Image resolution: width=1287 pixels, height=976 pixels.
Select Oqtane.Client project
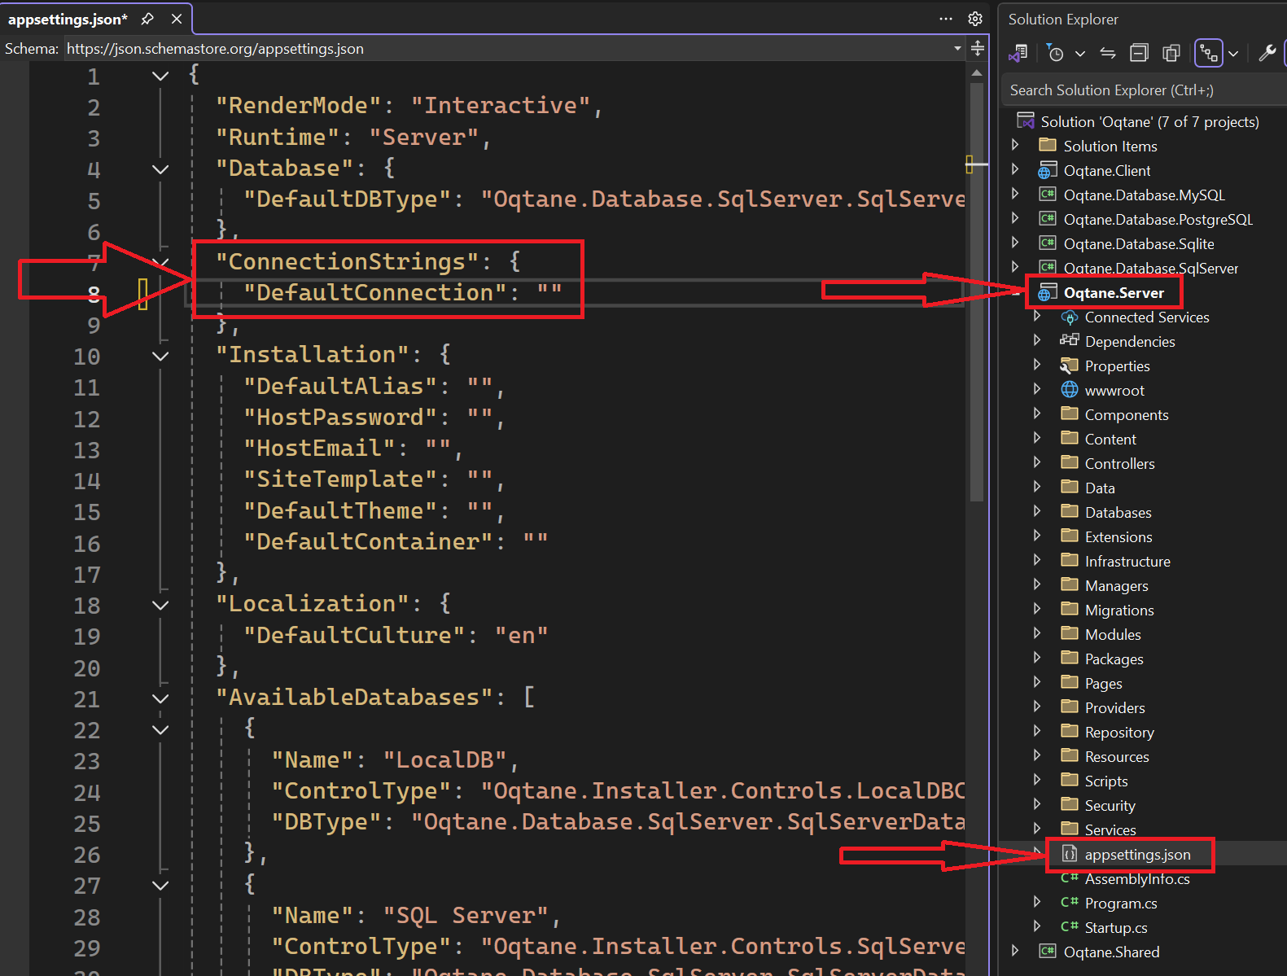pos(1107,170)
